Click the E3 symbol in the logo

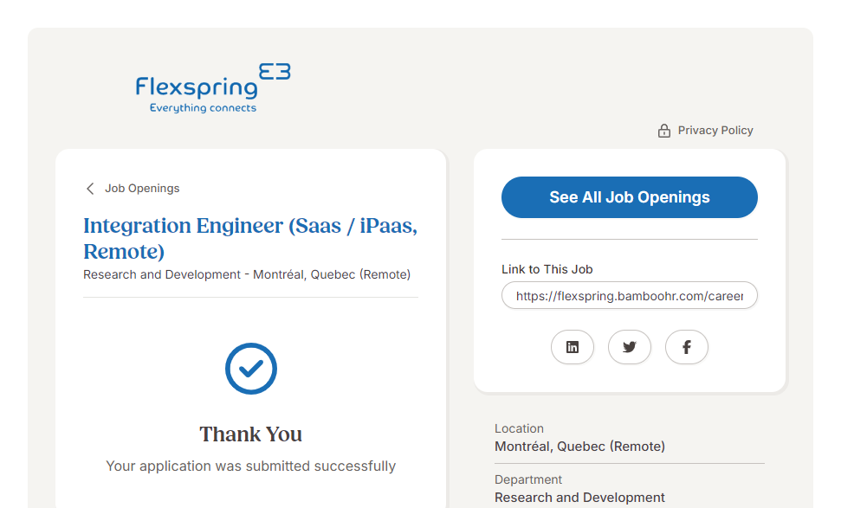pos(275,72)
